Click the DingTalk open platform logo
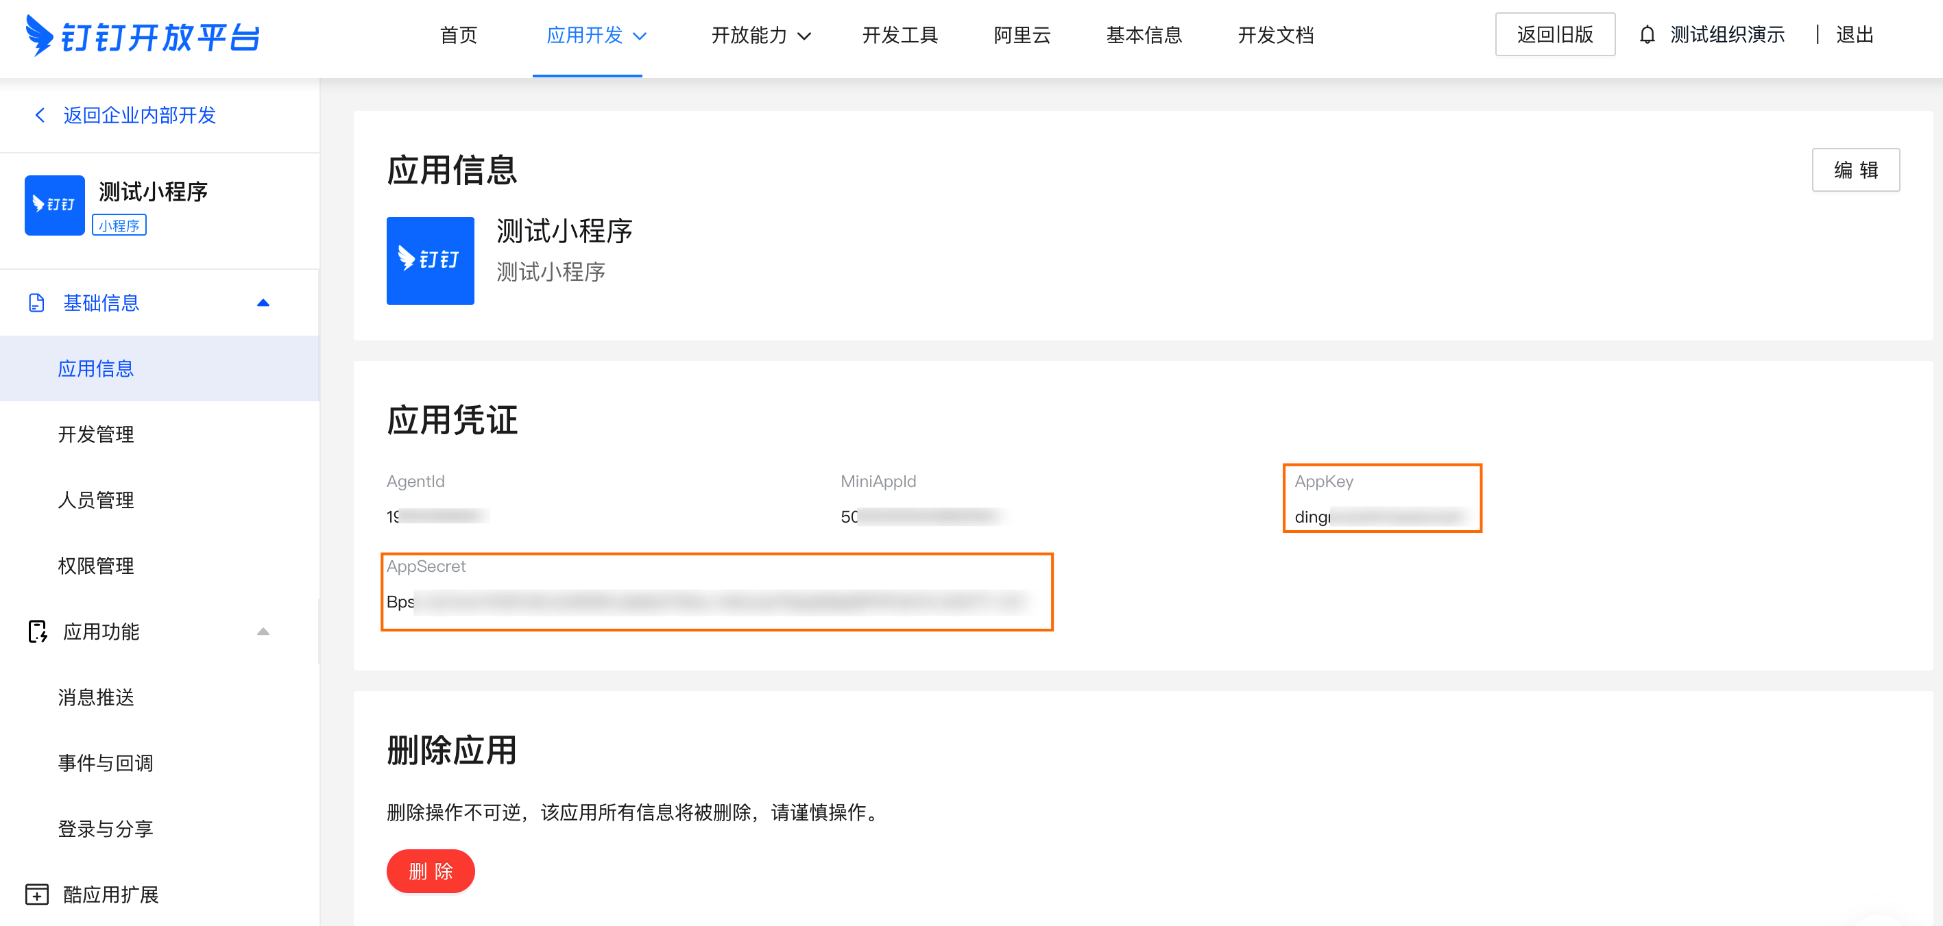1943x926 pixels. [143, 36]
